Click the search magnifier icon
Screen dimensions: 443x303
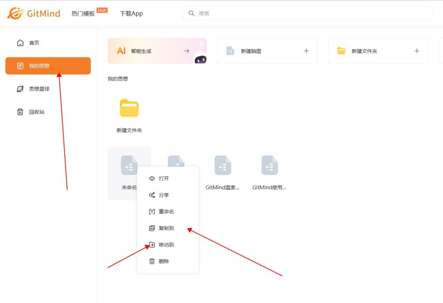tap(191, 13)
